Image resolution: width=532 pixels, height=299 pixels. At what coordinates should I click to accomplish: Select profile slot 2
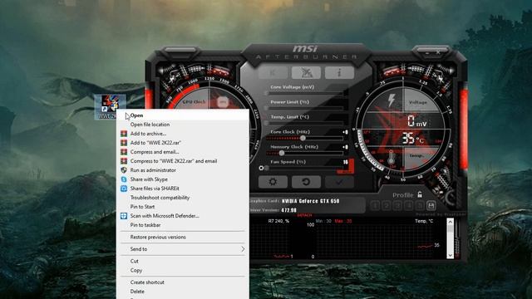(x=387, y=205)
